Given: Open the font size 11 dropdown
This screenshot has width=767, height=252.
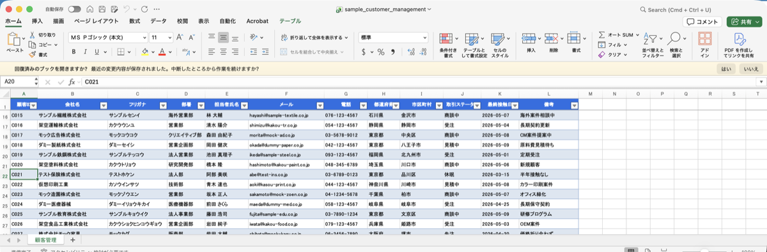Looking at the screenshot, I should [x=170, y=38].
